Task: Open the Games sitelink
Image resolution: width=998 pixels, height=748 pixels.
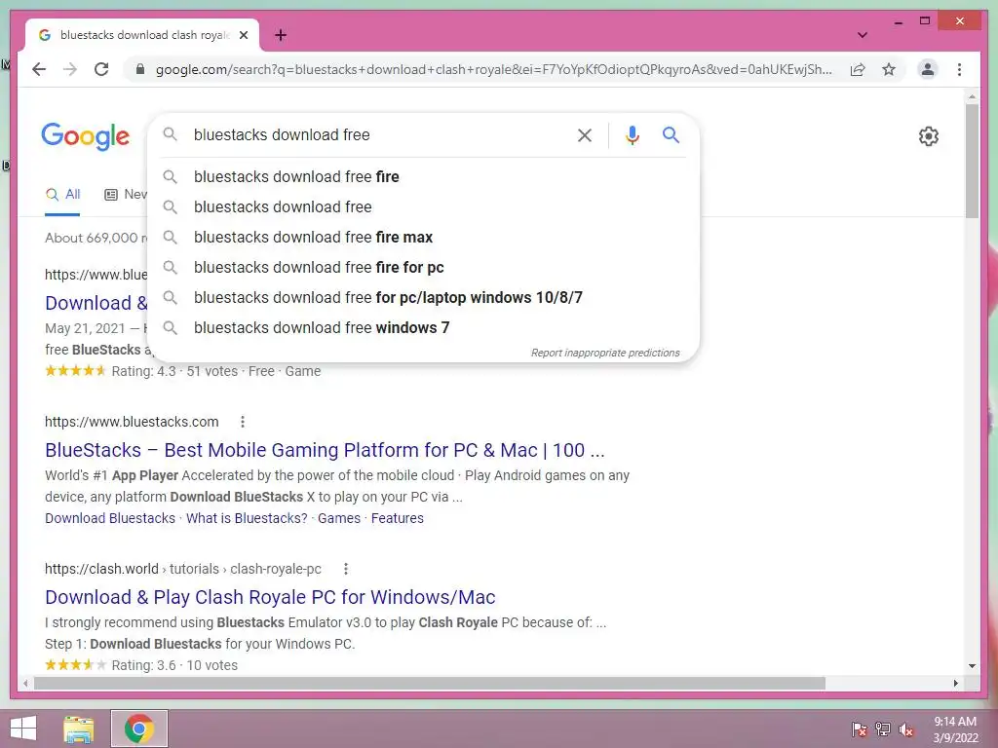Action: 338,518
